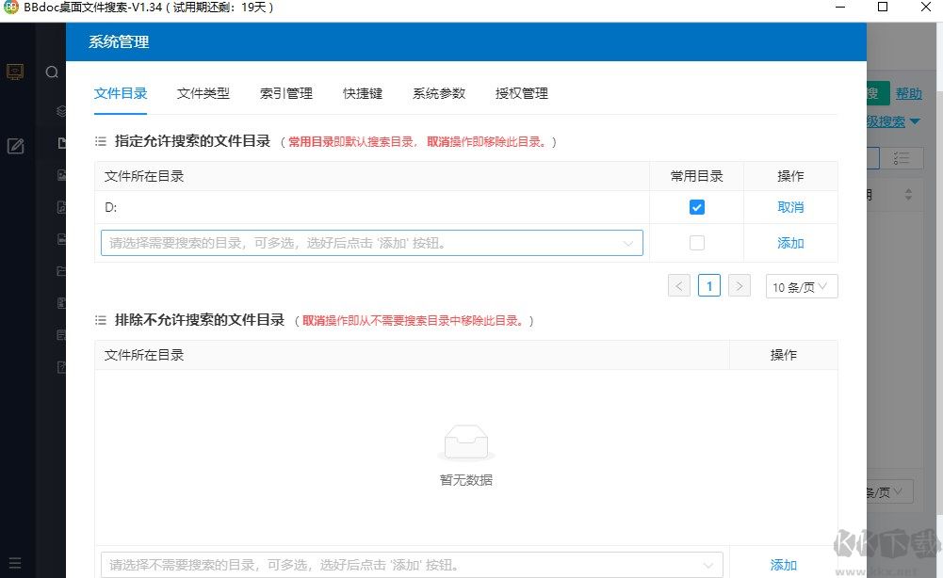Screen dimensions: 943x578
Task: Open the 10 条/页 page size dropdown
Action: [x=801, y=285]
